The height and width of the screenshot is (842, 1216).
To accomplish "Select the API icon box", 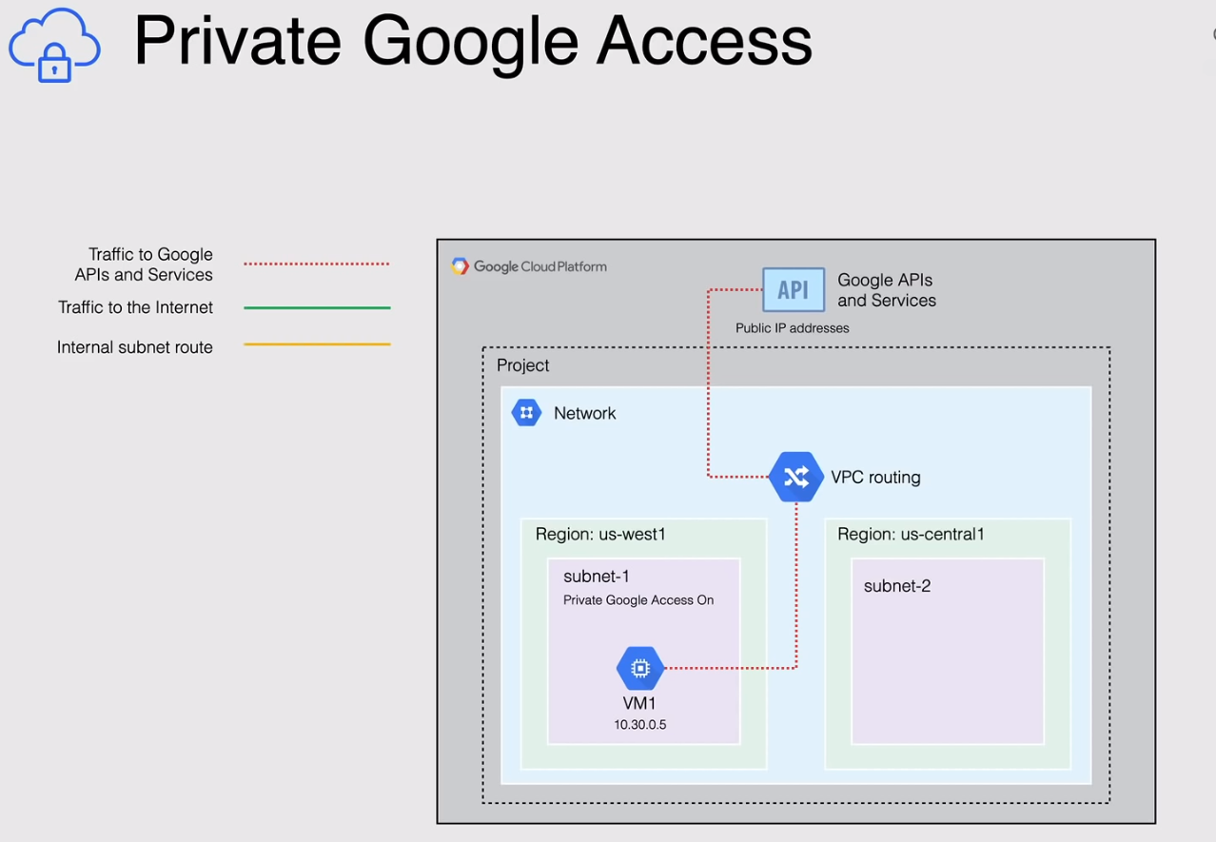I will 794,289.
